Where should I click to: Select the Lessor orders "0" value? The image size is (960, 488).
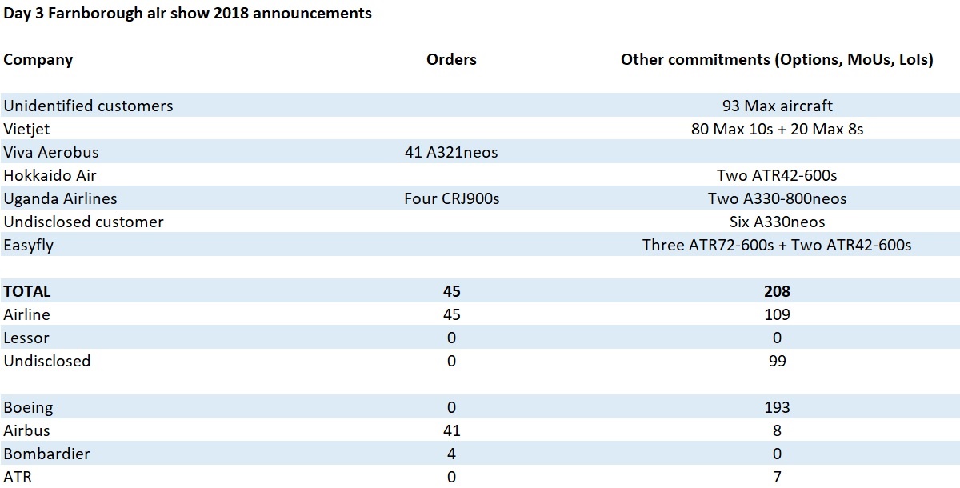pyautogui.click(x=451, y=338)
